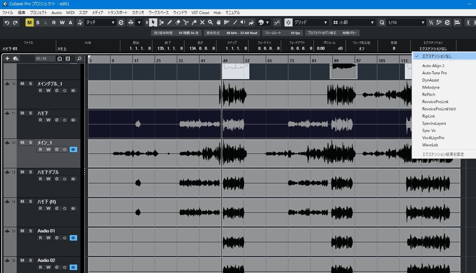The width and height of the screenshot is (476, 273).
Task: Click the 残り録音時間 status field
Action: pyautogui.click(x=176, y=33)
